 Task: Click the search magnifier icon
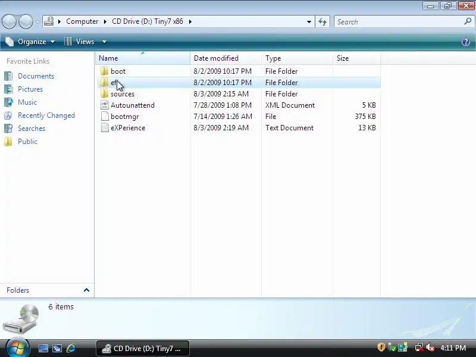468,21
